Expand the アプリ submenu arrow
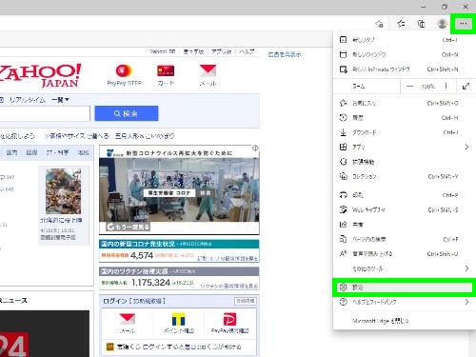476x357 pixels. click(466, 147)
